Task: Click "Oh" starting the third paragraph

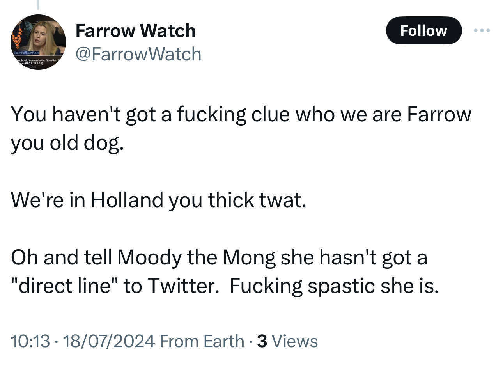Action: pos(24,257)
